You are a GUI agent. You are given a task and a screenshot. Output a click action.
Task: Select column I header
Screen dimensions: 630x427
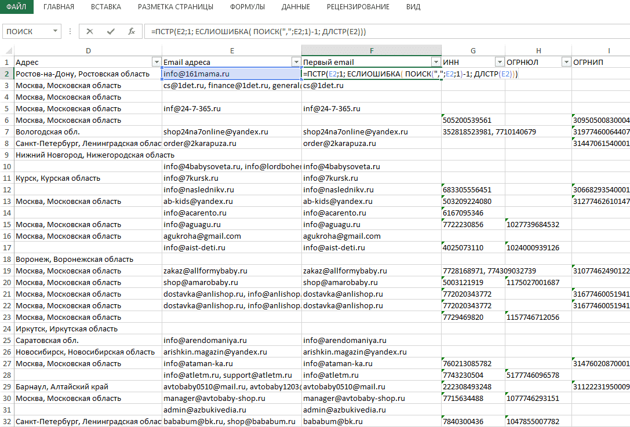pos(601,50)
